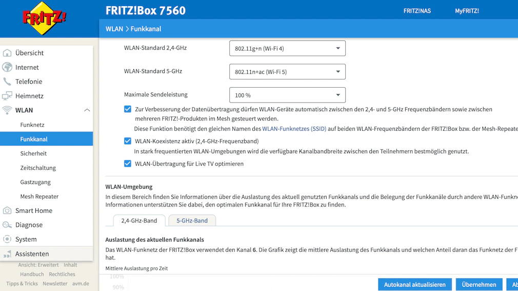Visit avm.de footer link
Screen dimensions: 518x291
pyautogui.click(x=81, y=283)
